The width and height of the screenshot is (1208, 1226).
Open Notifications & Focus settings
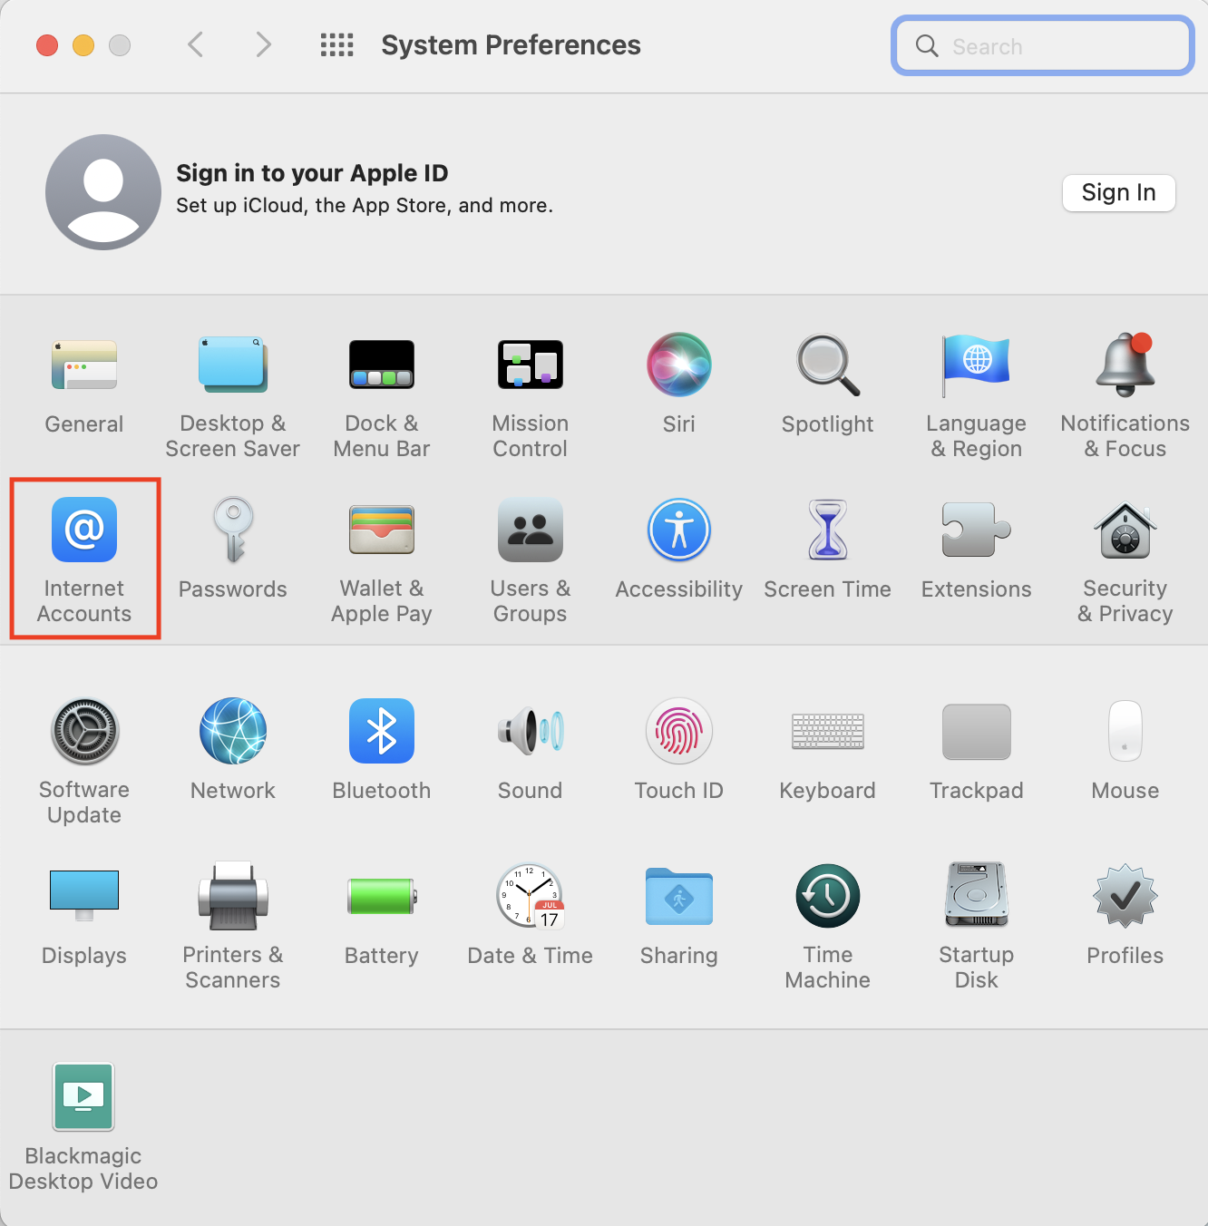pos(1125,365)
